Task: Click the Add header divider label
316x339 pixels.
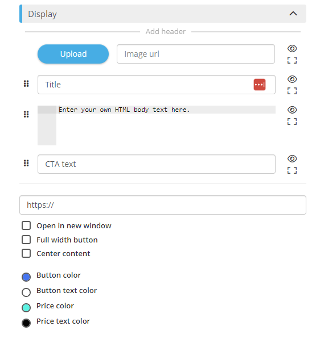Action: tap(166, 32)
